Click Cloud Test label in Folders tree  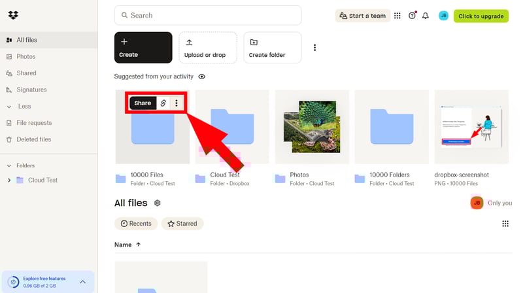42,181
